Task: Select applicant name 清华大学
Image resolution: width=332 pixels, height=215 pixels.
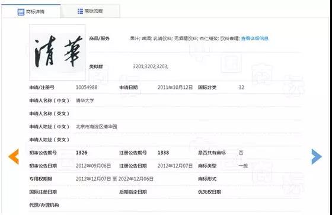Action: (x=85, y=101)
